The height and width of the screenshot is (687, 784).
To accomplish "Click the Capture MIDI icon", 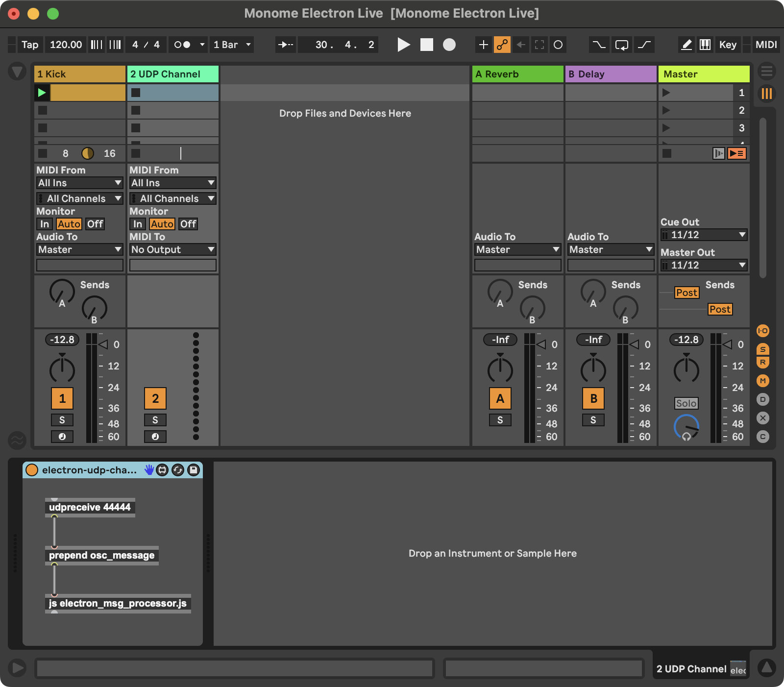I will [539, 45].
